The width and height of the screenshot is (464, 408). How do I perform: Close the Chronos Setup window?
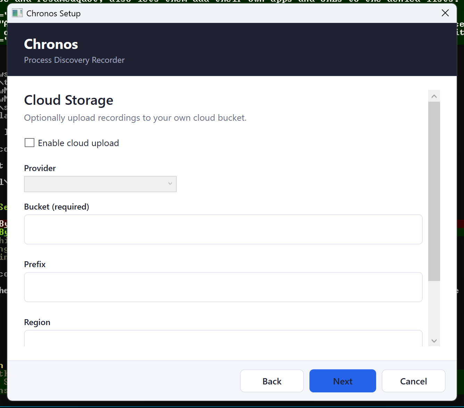(x=445, y=13)
